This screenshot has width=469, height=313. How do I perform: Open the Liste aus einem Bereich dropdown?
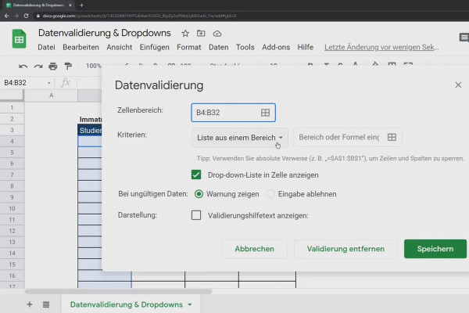pos(240,138)
